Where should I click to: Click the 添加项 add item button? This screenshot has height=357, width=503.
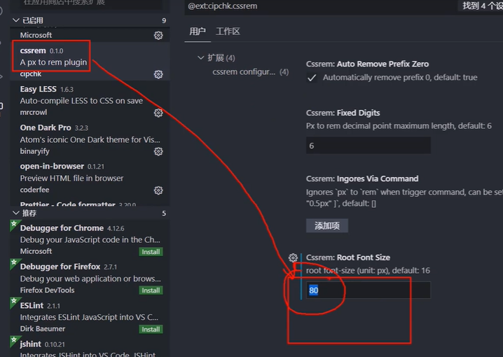(x=327, y=226)
